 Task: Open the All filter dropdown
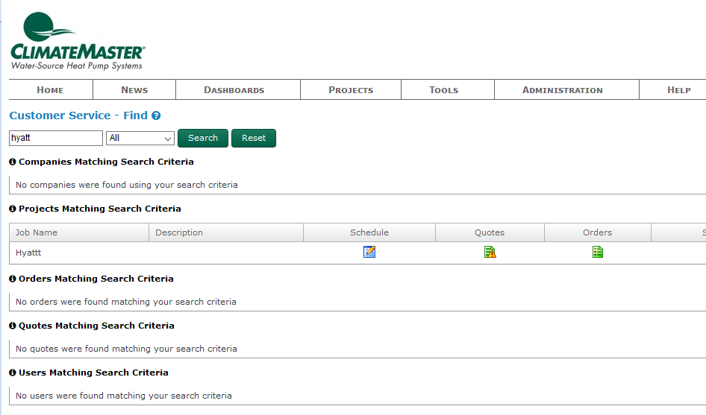[x=140, y=138]
